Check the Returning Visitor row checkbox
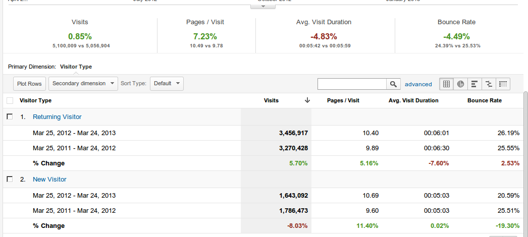 (10, 117)
